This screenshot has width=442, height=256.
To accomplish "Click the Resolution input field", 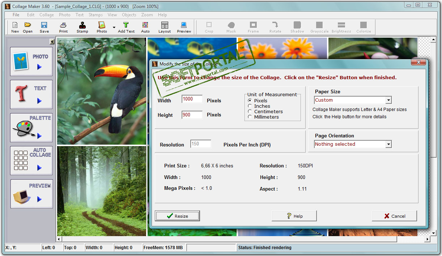I will pyautogui.click(x=201, y=144).
